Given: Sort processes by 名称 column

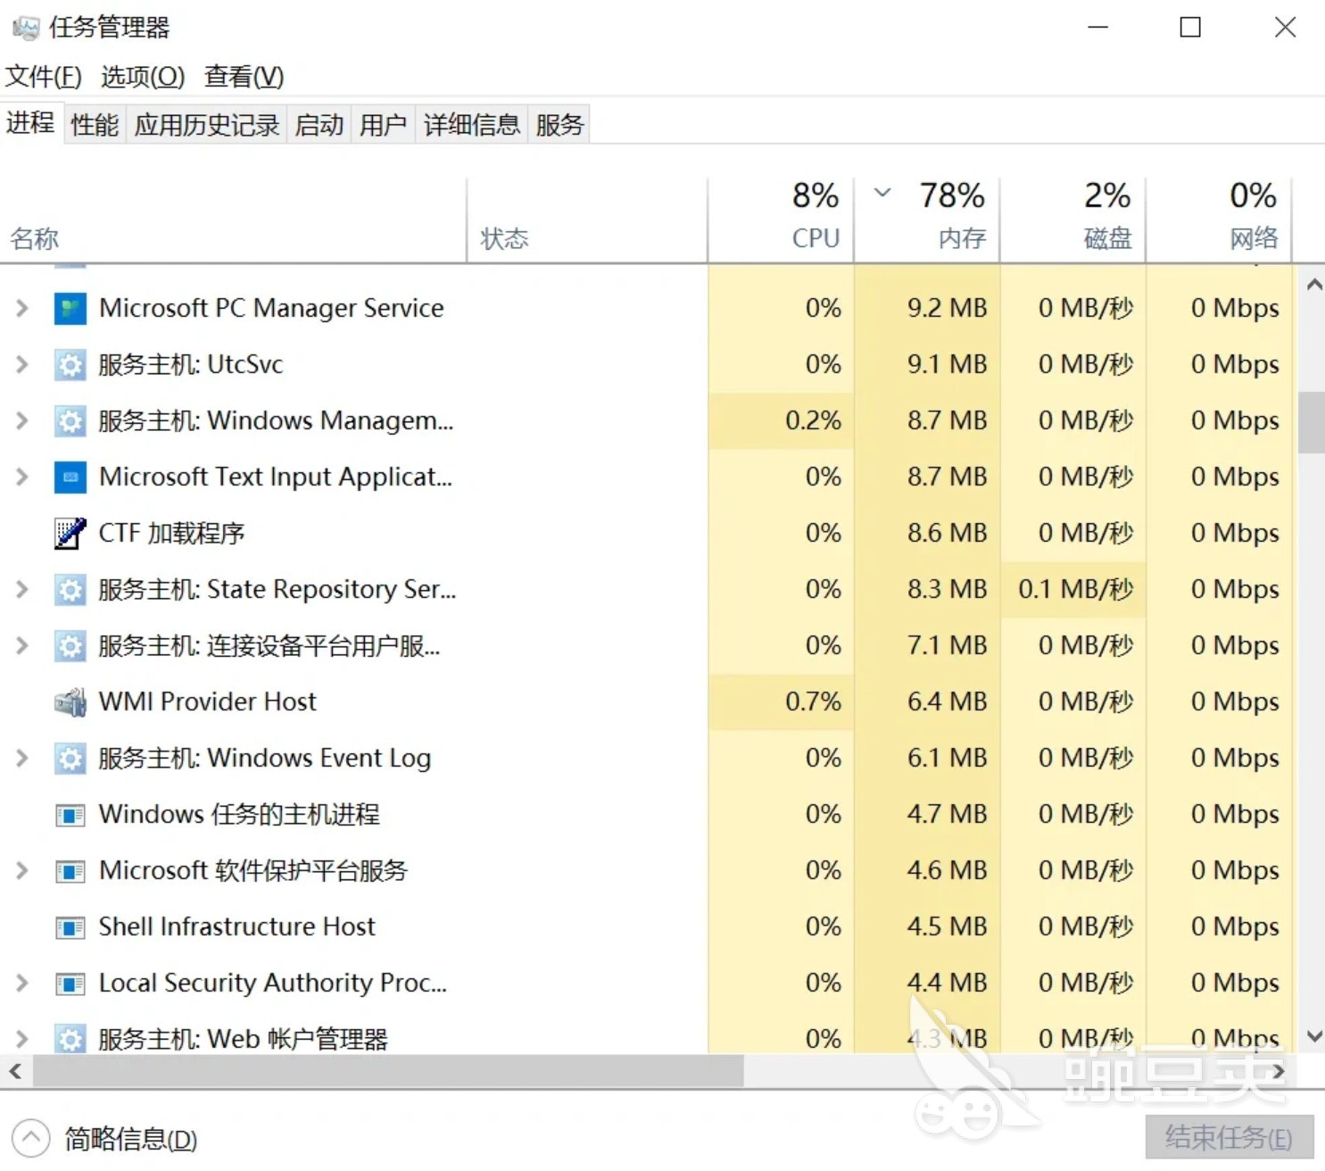Looking at the screenshot, I should (x=233, y=220).
